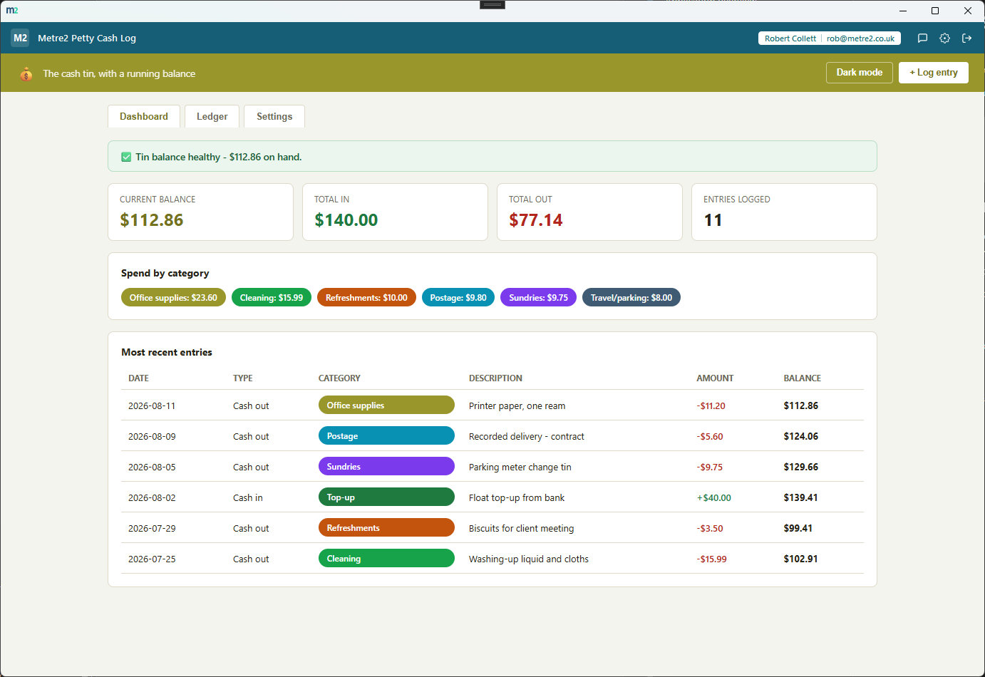Click the Refreshments tag in table row
985x677 pixels.
click(386, 527)
